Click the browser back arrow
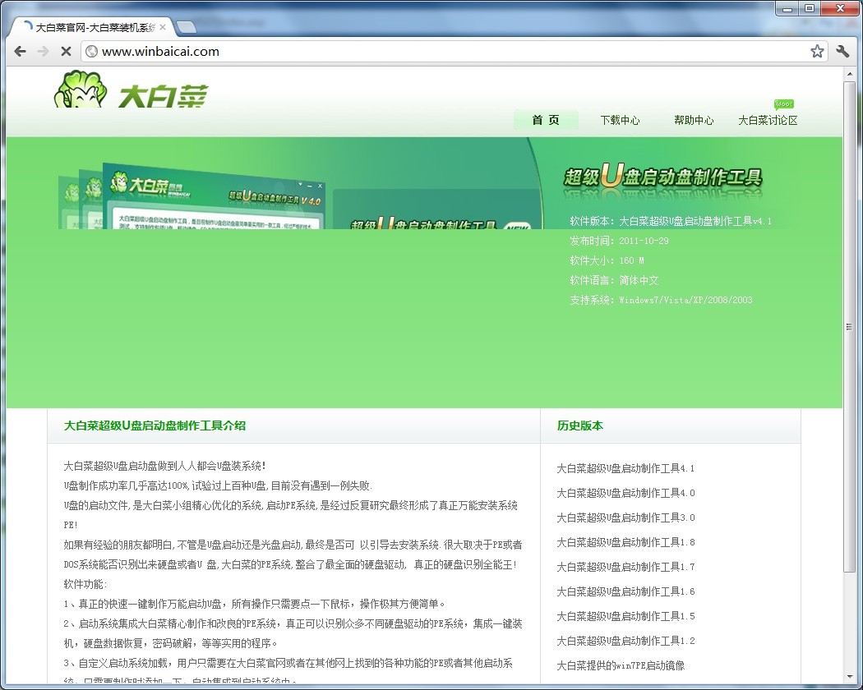The width and height of the screenshot is (863, 690). 21,51
